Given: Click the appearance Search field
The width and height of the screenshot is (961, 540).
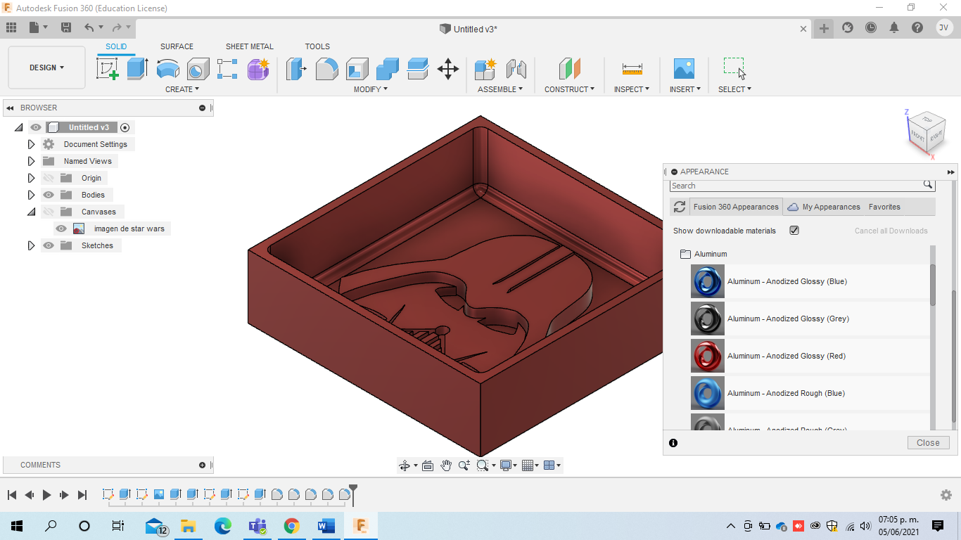Looking at the screenshot, I should [802, 186].
